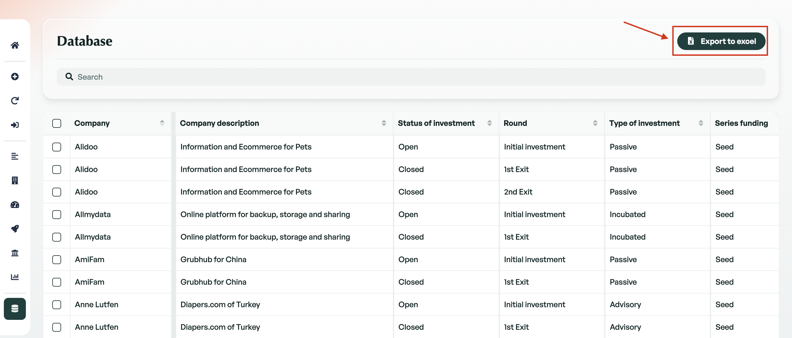
Task: Sort by Company column arrows
Action: click(x=162, y=123)
